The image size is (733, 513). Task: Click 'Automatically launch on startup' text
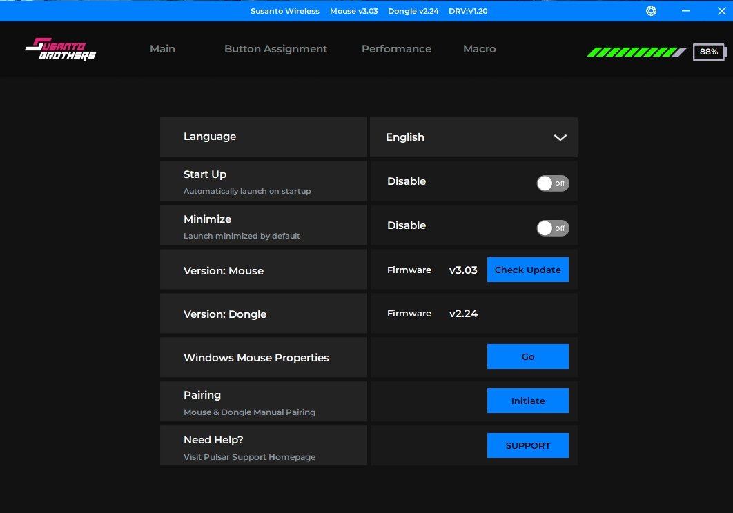(x=247, y=191)
